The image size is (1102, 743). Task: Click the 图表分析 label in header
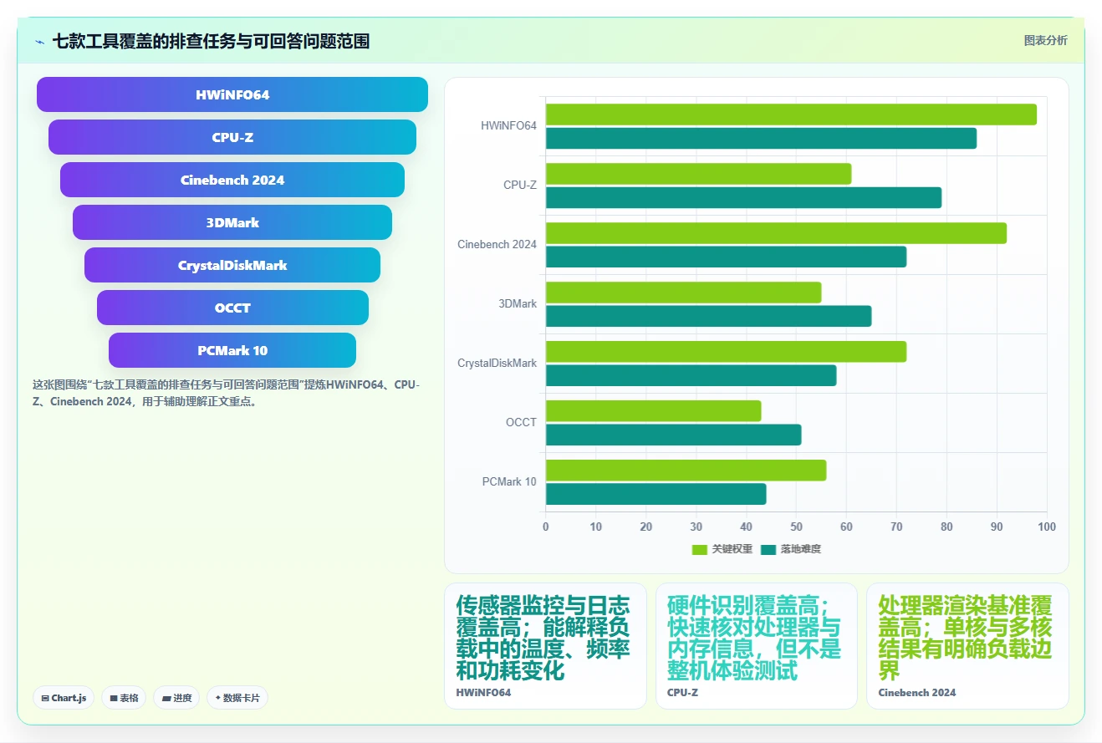point(1045,40)
